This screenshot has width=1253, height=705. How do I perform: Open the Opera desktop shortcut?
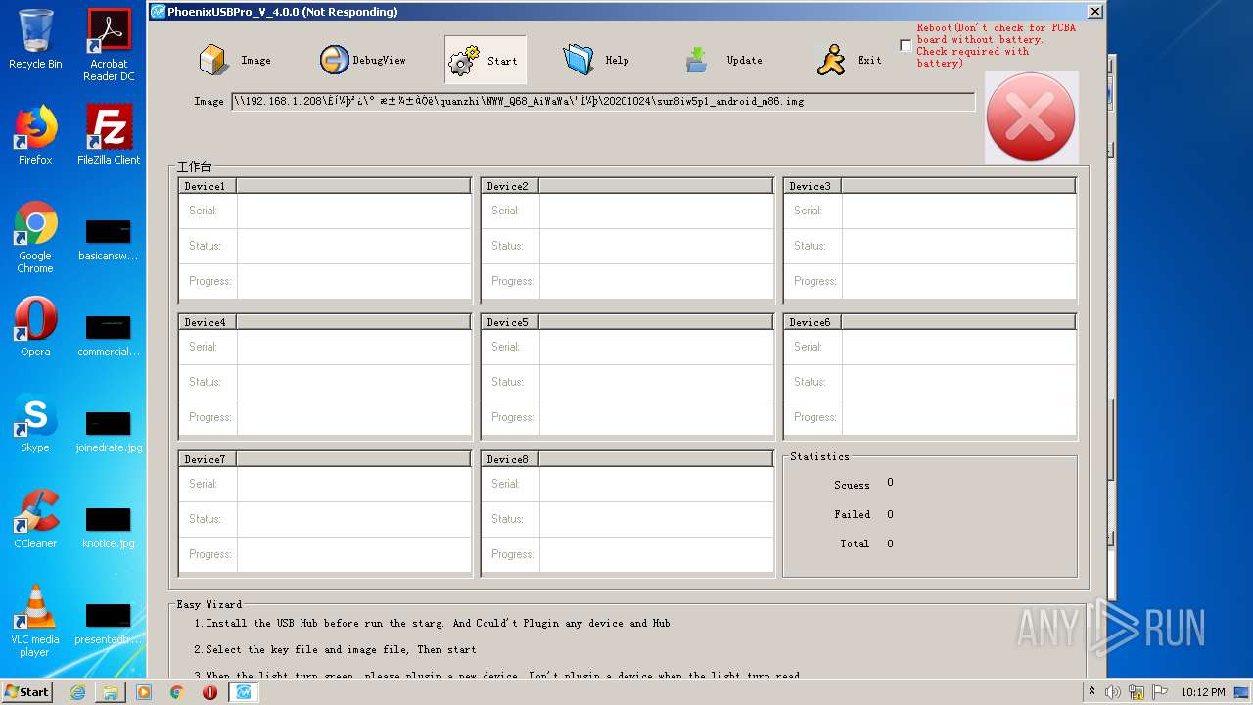click(x=35, y=327)
